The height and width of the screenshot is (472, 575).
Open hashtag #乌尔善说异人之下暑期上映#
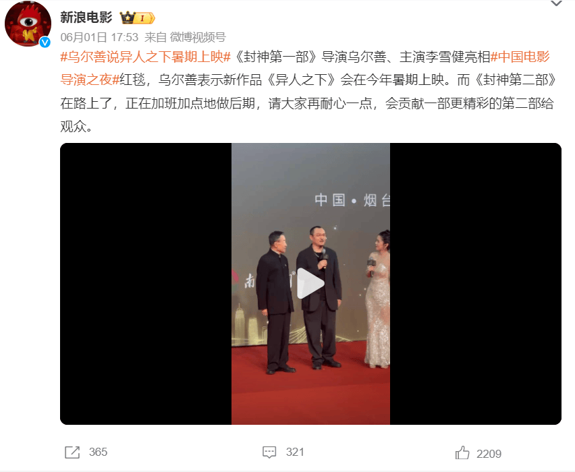coord(146,57)
